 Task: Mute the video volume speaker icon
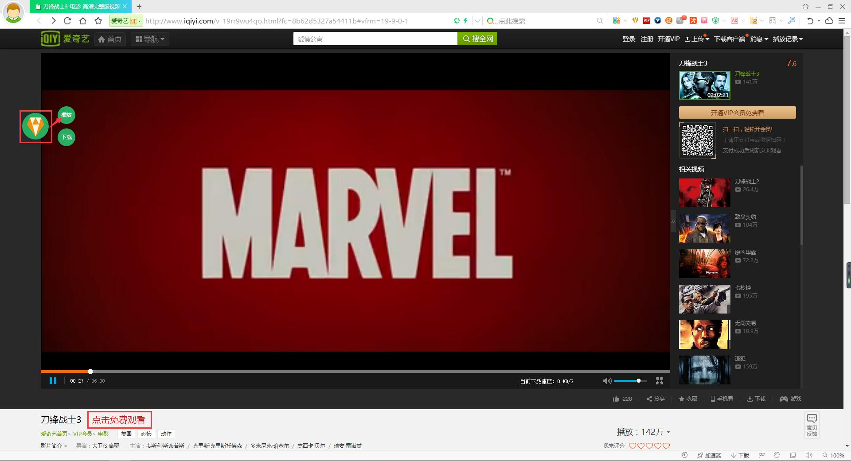607,381
